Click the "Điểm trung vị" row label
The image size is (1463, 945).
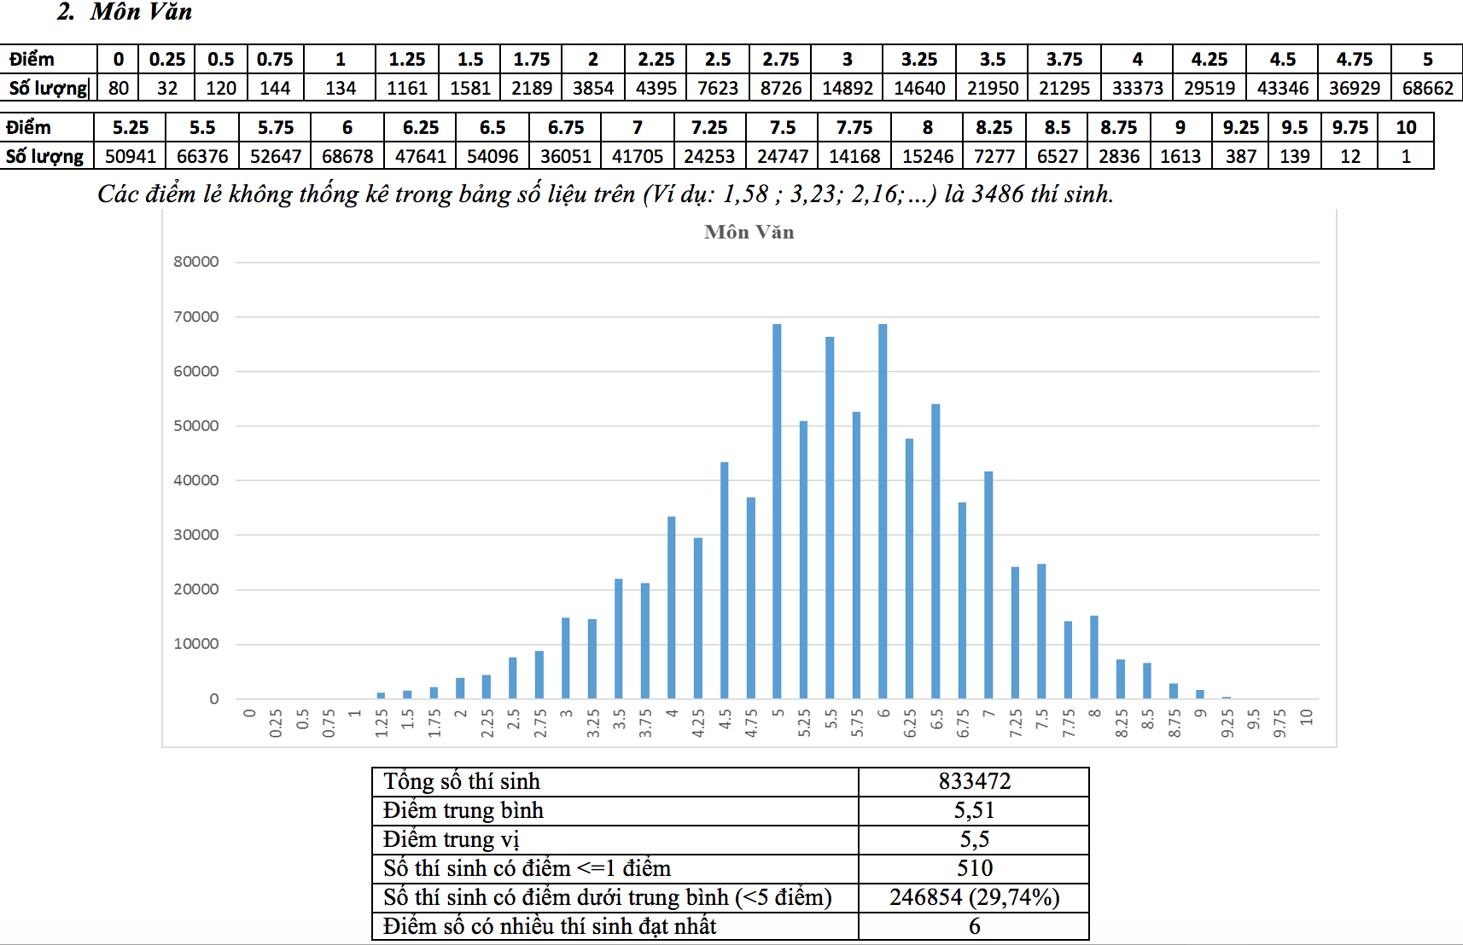pos(451,839)
